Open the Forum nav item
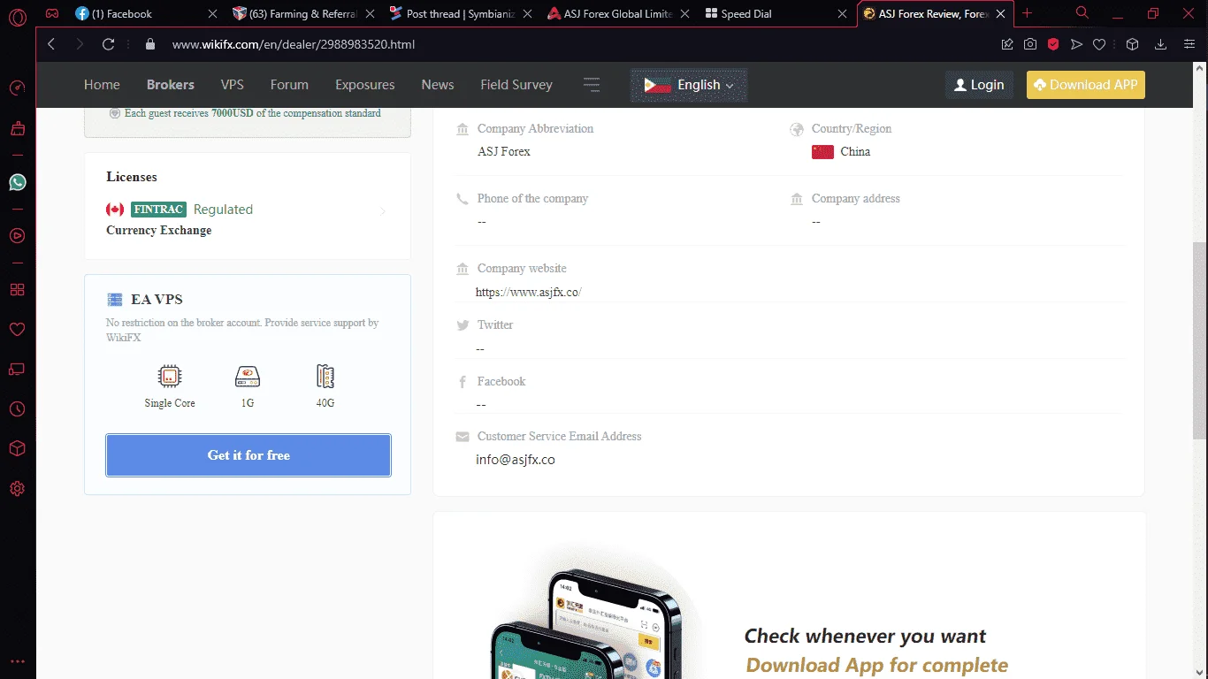The height and width of the screenshot is (679, 1208). (289, 85)
